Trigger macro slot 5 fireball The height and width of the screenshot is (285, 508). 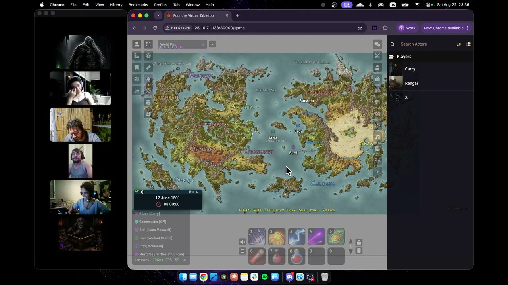[x=337, y=236]
